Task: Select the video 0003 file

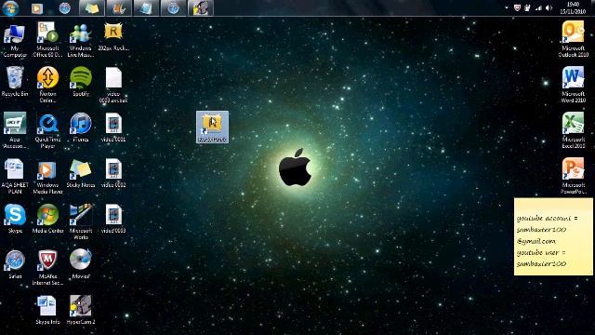Action: 113,219
